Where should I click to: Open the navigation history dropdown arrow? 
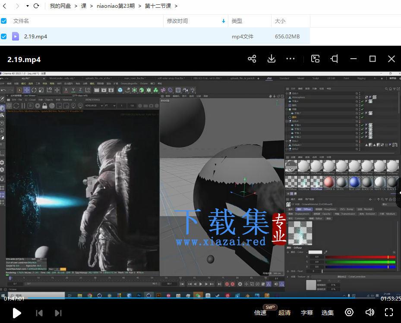click(27, 6)
